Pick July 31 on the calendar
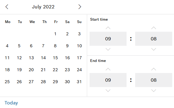Viewport: 174px width, 108px height. [x=79, y=82]
